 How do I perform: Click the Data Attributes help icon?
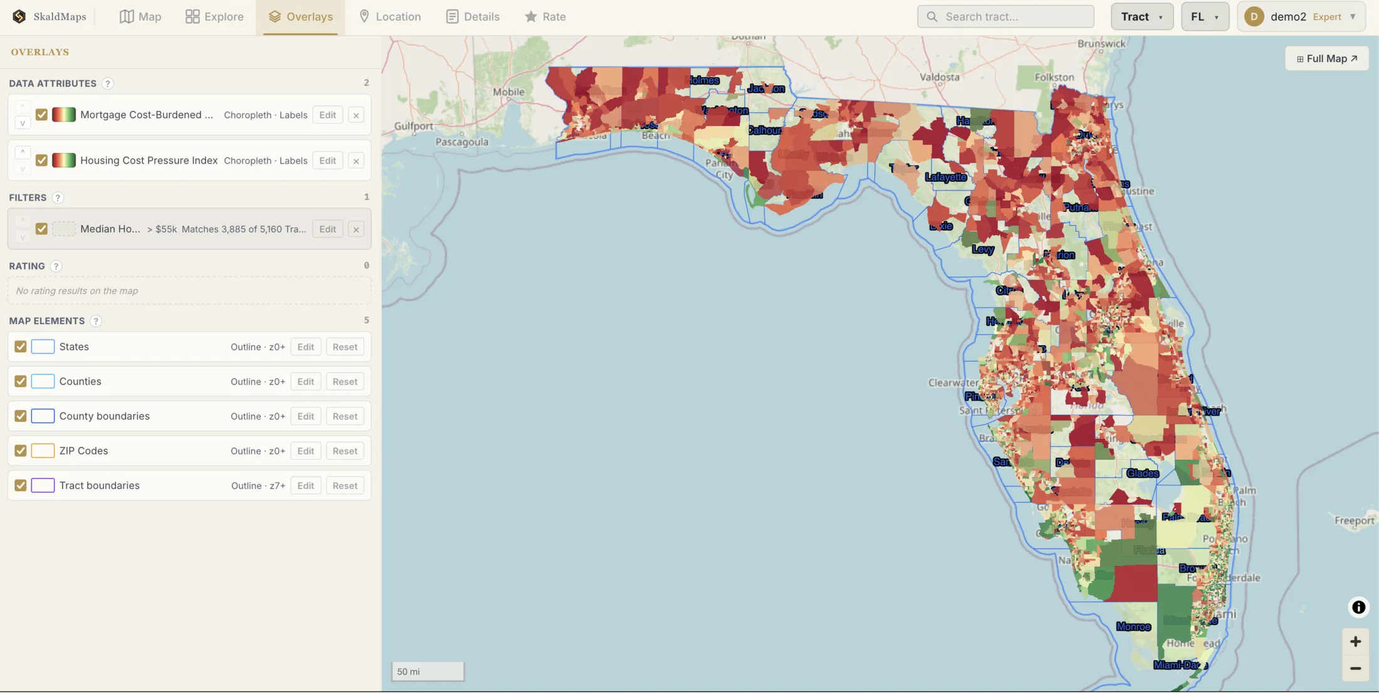108,83
